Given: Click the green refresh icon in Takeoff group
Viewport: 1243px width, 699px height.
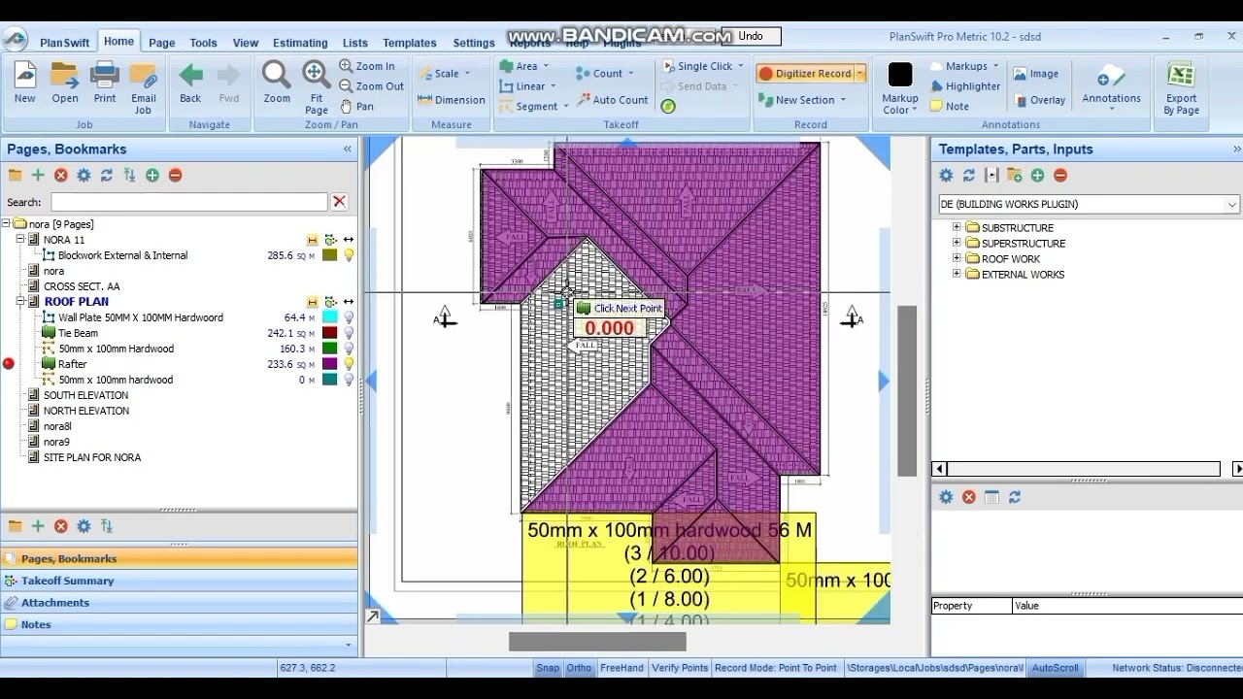Looking at the screenshot, I should [x=668, y=107].
